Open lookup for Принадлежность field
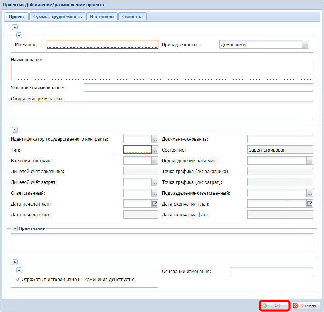Image resolution: width=324 pixels, height=312 pixels. click(x=305, y=45)
